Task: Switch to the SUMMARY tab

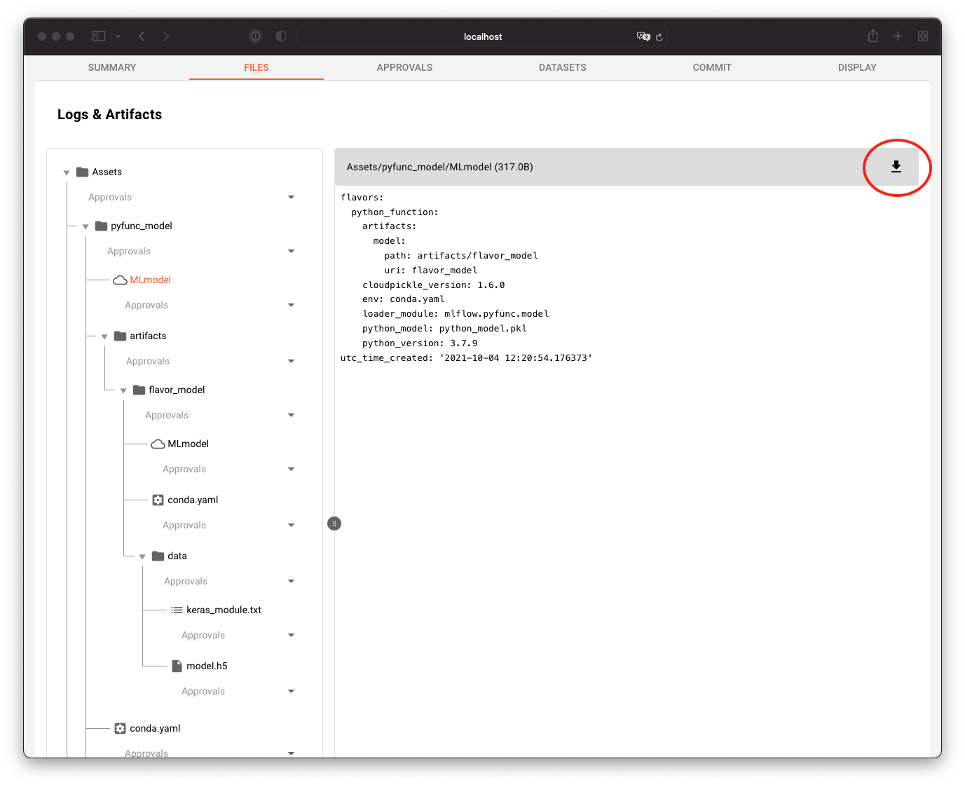Action: point(112,67)
